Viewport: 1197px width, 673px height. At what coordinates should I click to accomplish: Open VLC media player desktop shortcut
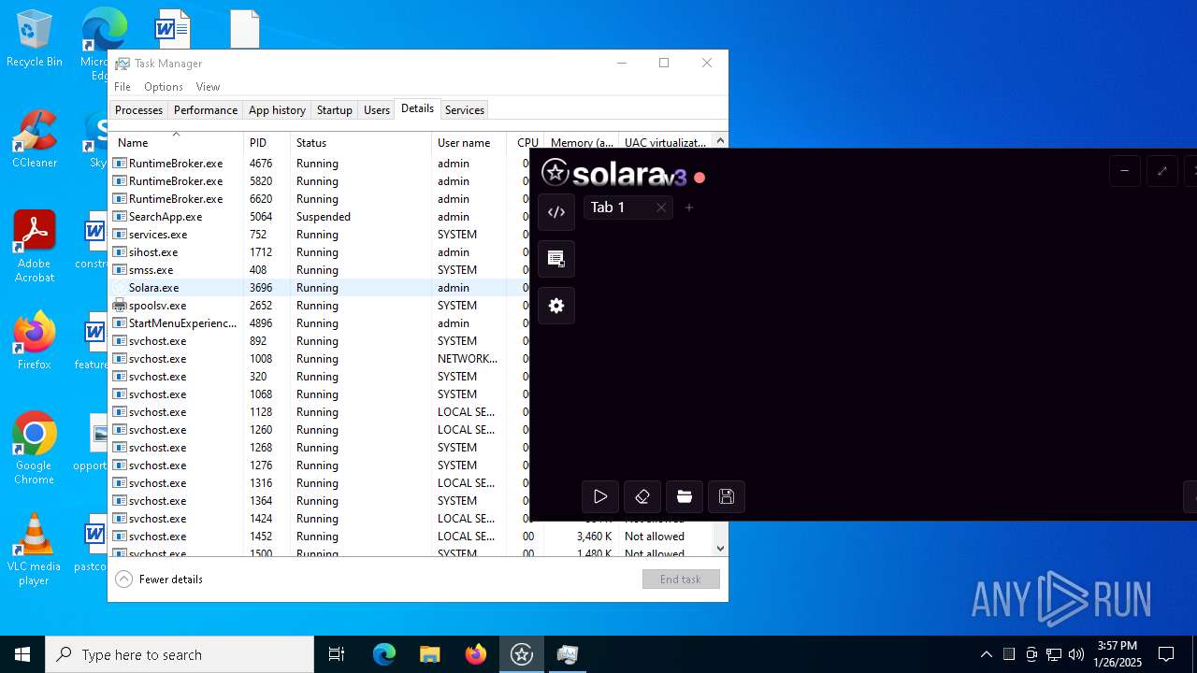pos(35,550)
